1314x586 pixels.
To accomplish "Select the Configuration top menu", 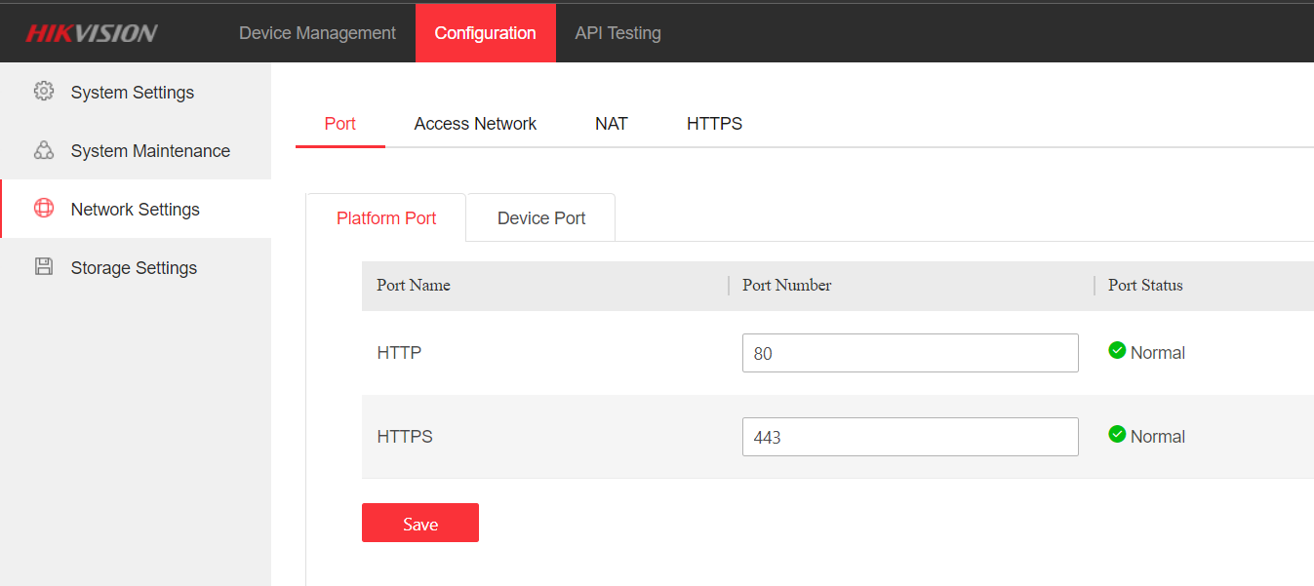I will tap(485, 33).
